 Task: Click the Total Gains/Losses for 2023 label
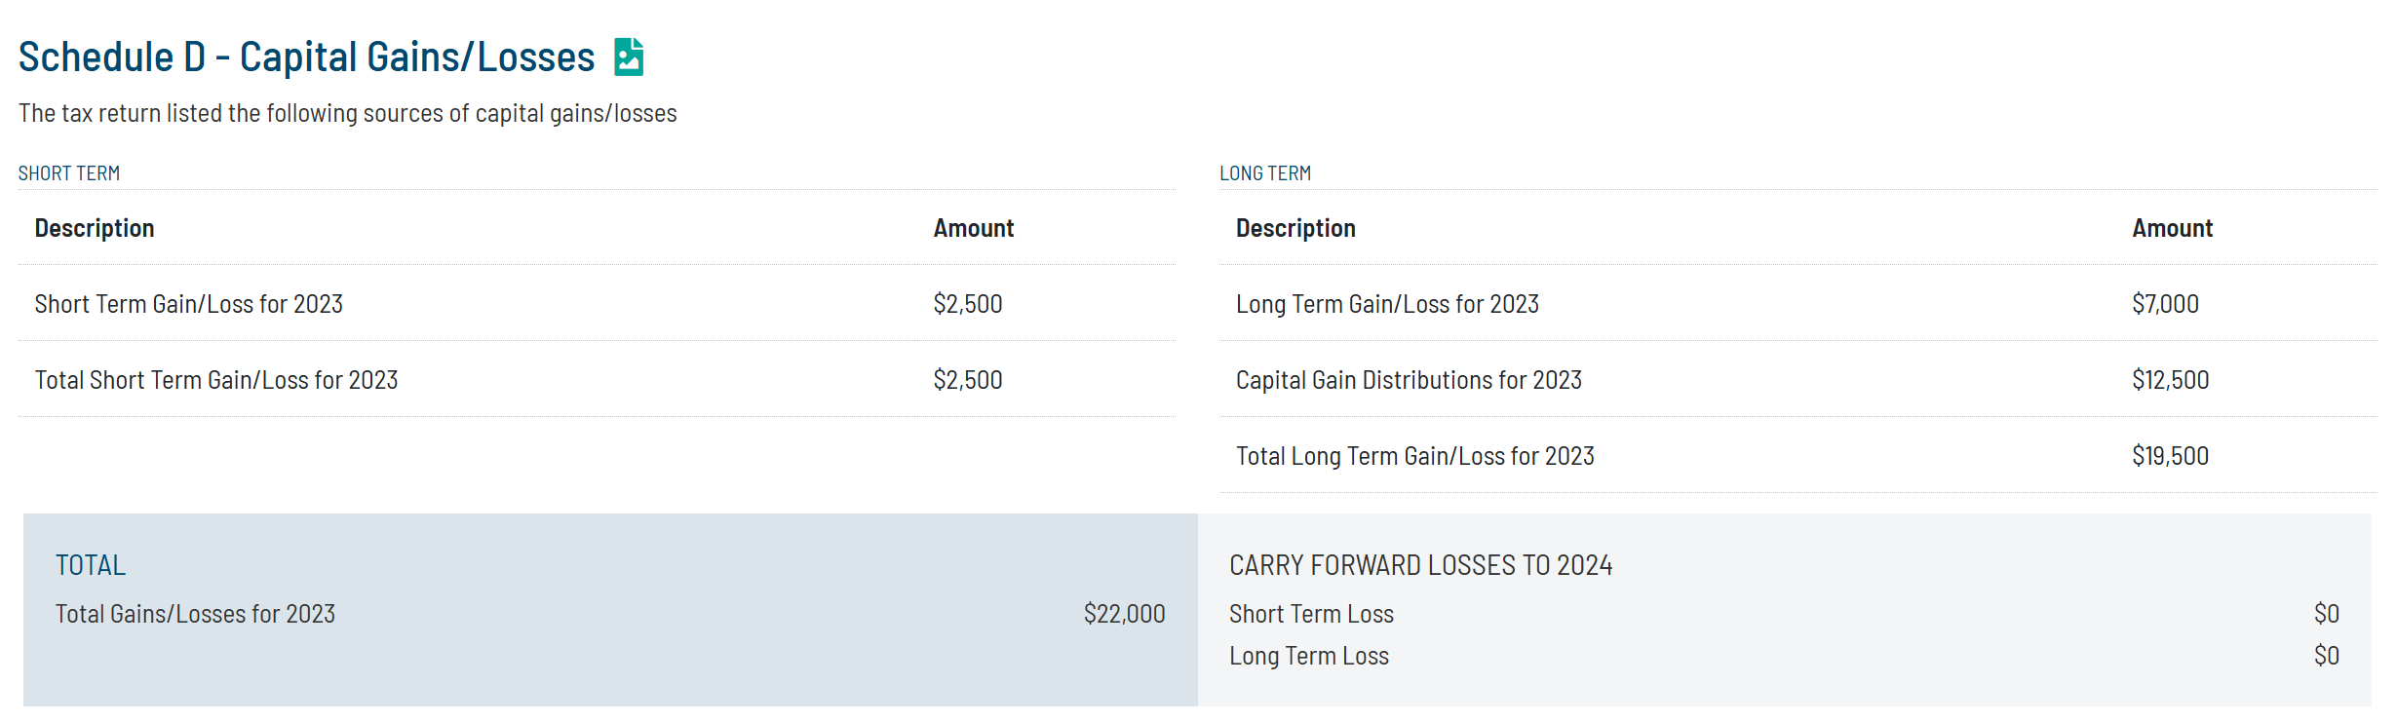[195, 614]
